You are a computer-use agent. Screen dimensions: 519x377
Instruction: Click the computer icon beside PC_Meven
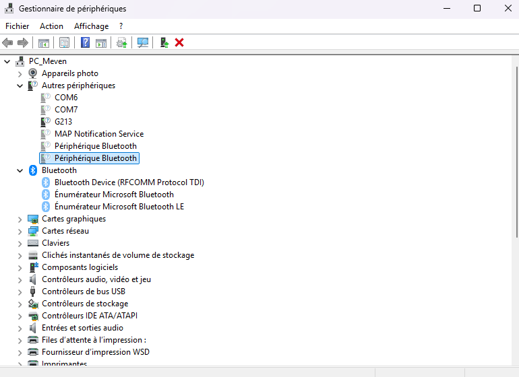pyautogui.click(x=20, y=61)
